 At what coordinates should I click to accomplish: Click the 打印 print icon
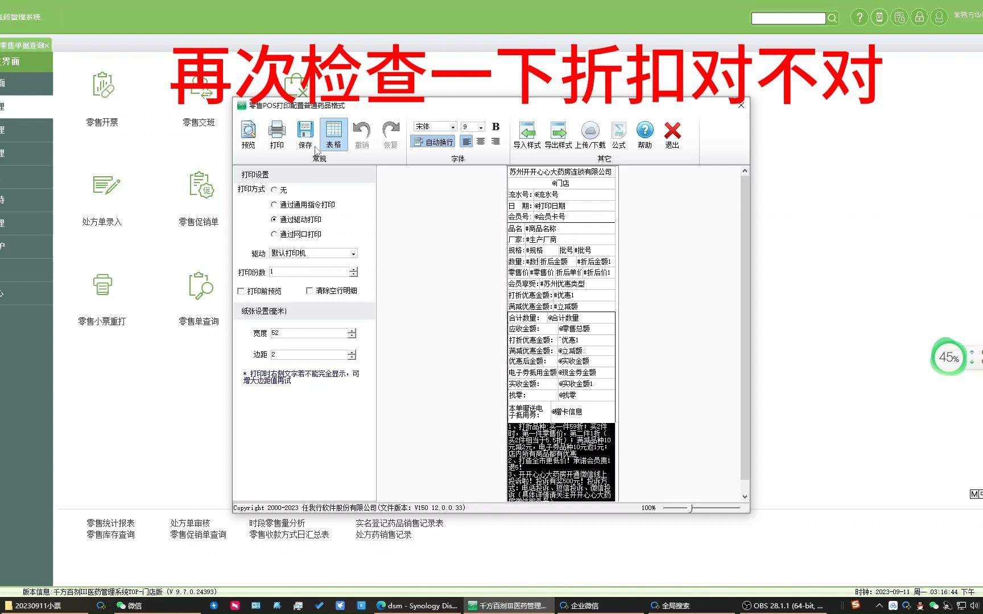tap(277, 135)
